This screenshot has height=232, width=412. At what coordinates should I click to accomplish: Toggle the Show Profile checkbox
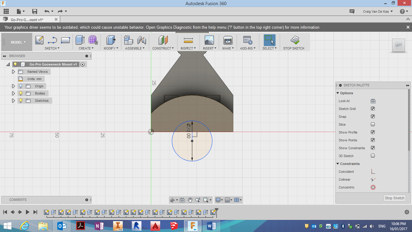373,132
